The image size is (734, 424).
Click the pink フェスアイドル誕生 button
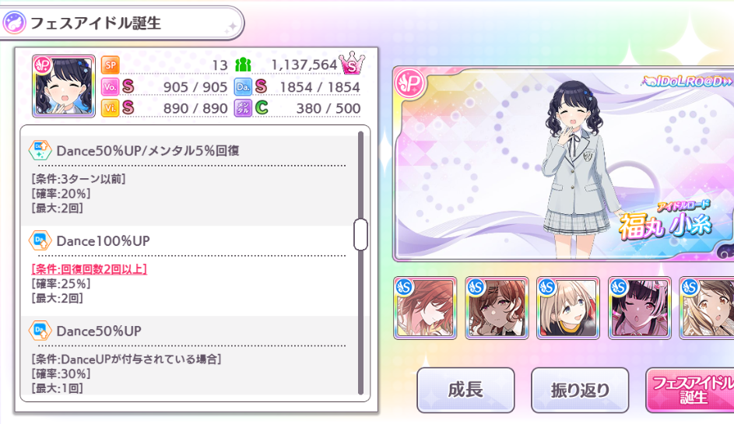point(690,390)
